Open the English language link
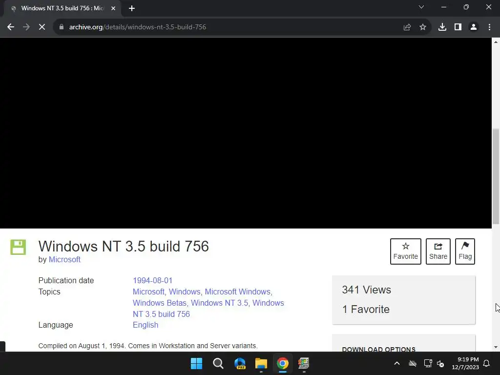 point(146,325)
